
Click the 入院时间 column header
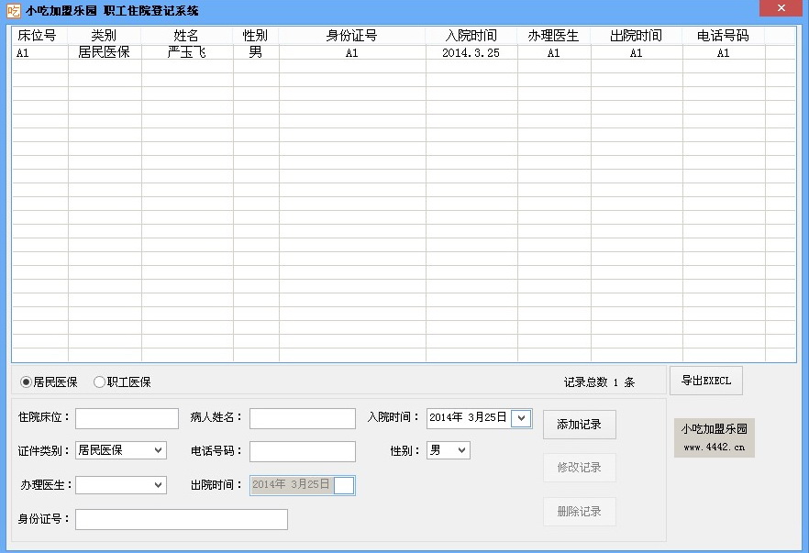(471, 36)
